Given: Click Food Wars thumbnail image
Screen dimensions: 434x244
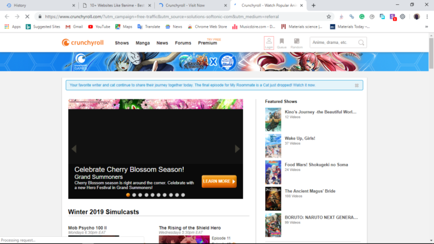Looking at the screenshot, I should pos(273,172).
